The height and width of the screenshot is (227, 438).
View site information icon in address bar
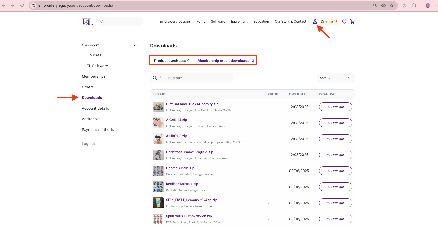coord(33,5)
